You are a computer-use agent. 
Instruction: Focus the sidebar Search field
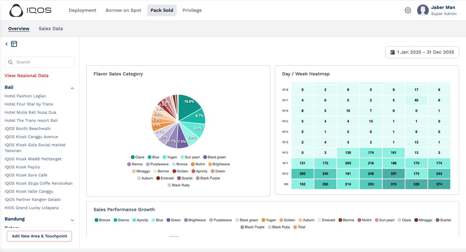point(40,62)
